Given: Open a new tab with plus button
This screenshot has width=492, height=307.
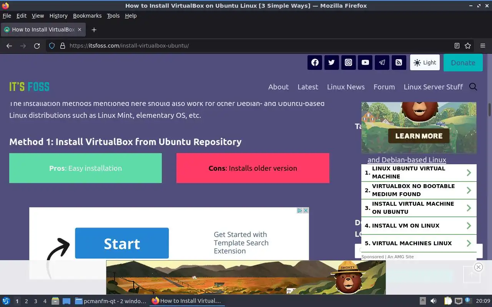Looking at the screenshot, I should 94,30.
